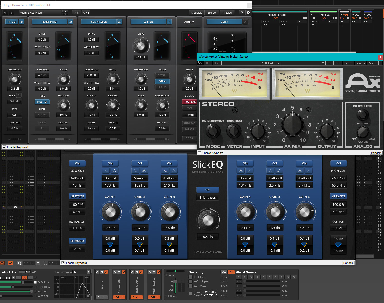
Task: Select Precise quality in TDR Limiter
Action: tap(227, 13)
